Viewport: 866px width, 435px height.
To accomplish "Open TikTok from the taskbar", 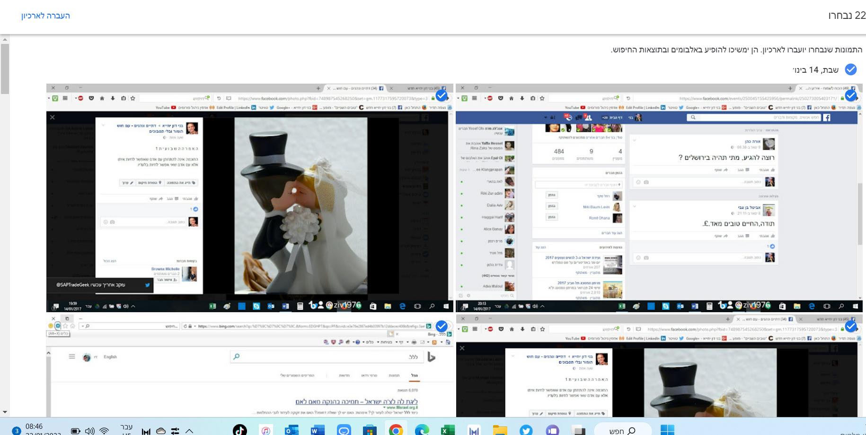I will 240,430.
